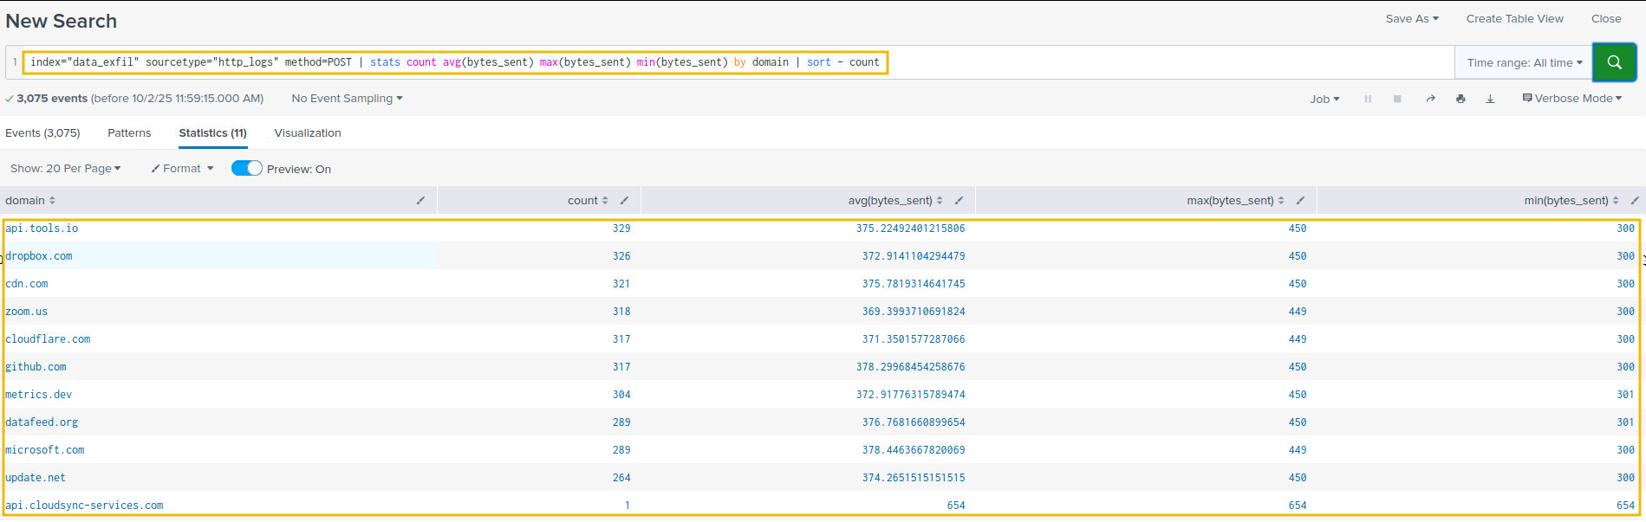Click the pencil icon for count column
The image size is (1646, 522).
click(x=624, y=200)
